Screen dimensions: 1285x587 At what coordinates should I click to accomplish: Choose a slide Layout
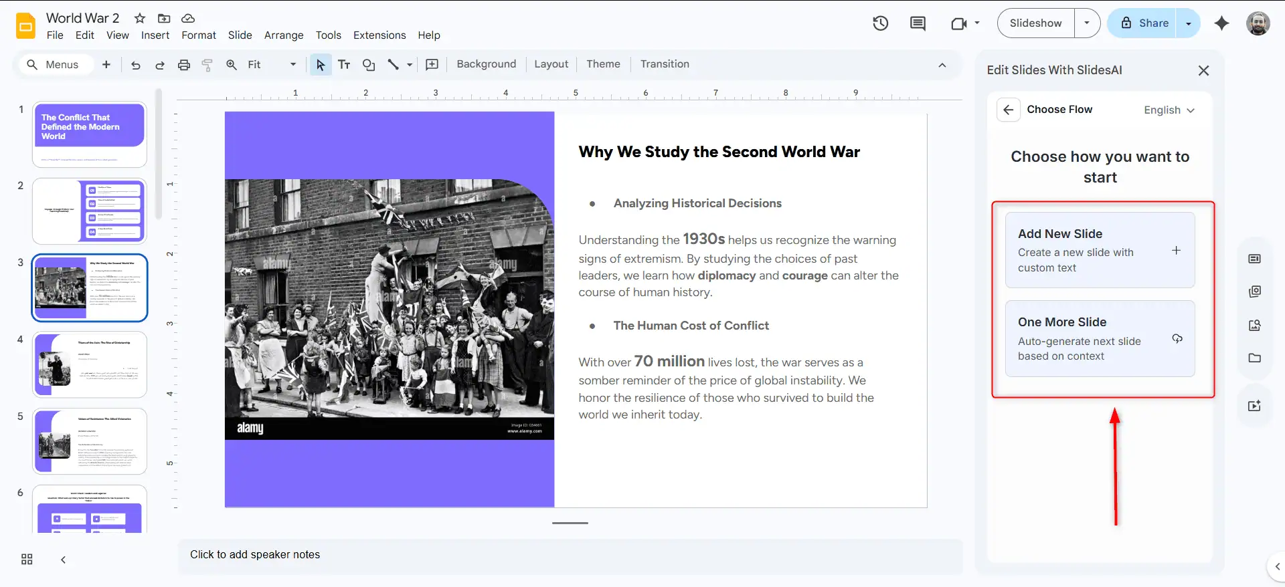pos(551,64)
